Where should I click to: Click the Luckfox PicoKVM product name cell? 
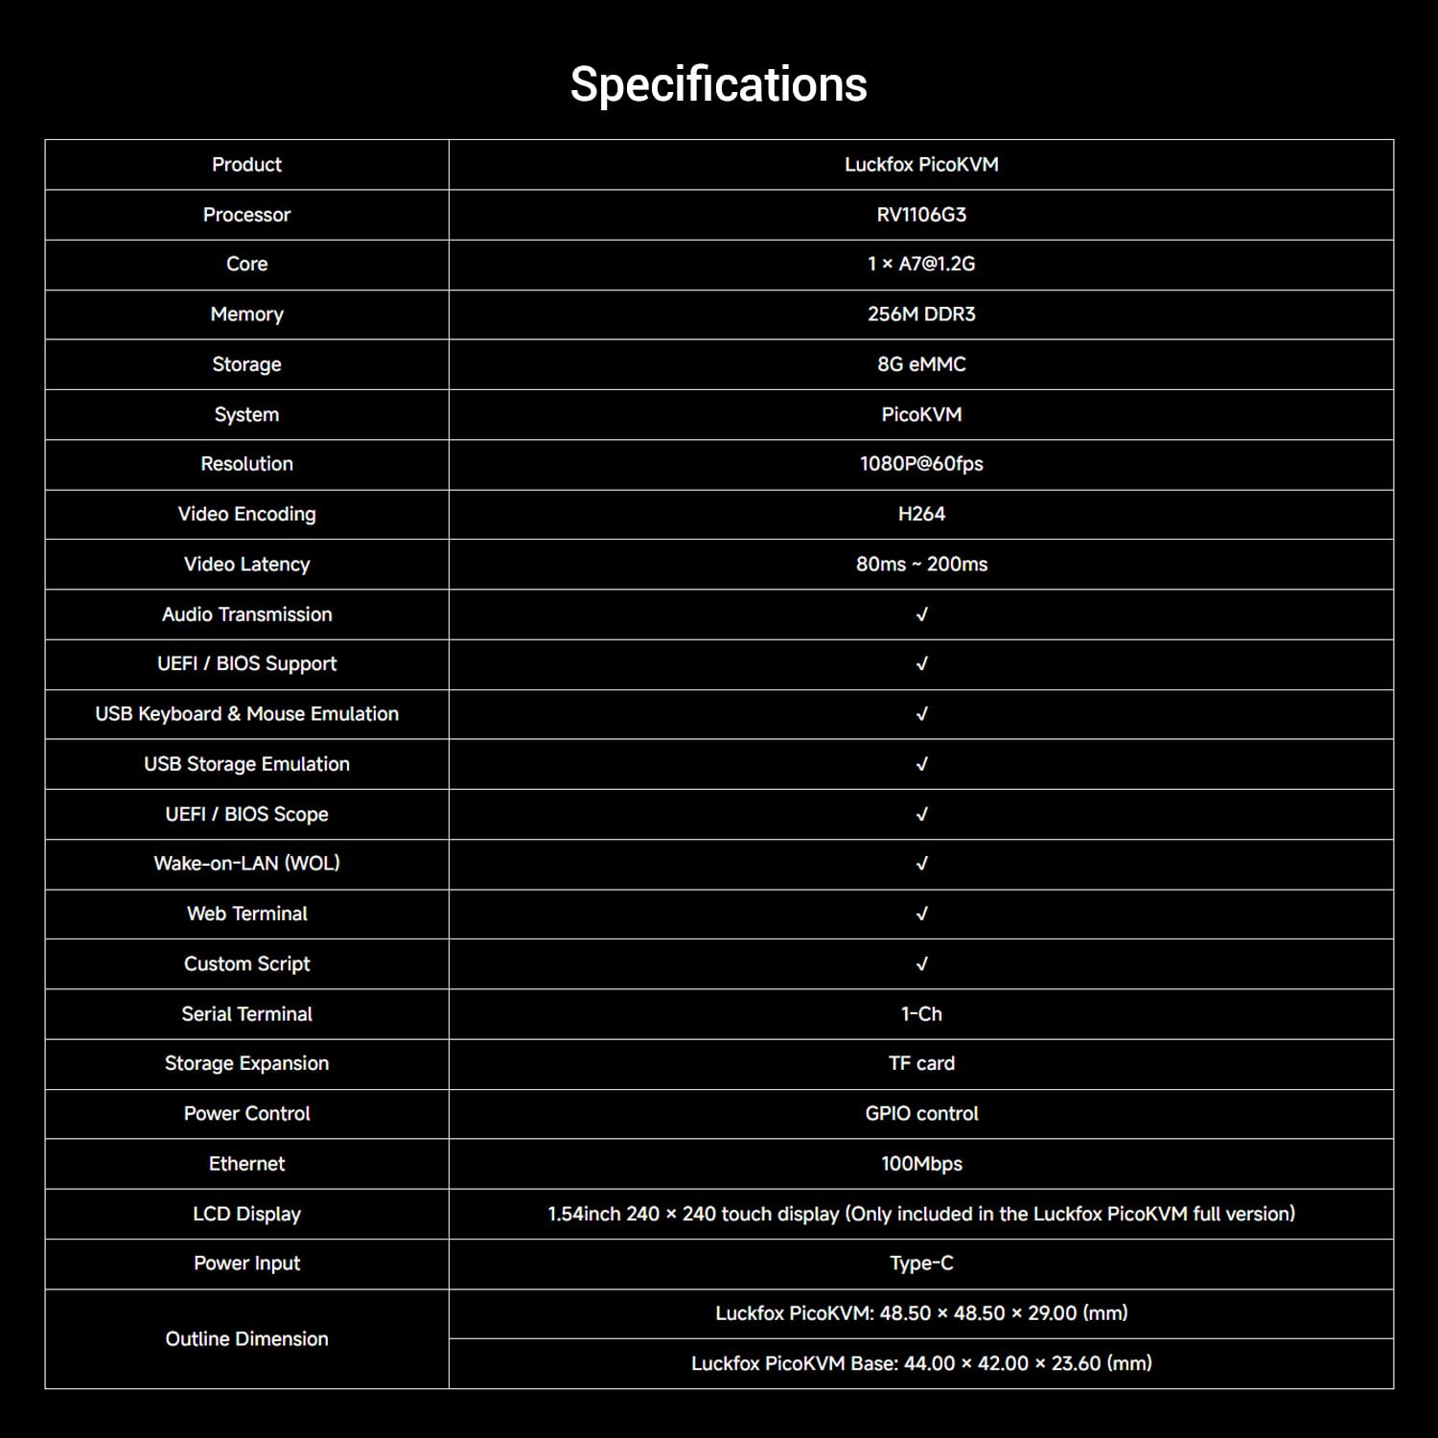tap(921, 165)
